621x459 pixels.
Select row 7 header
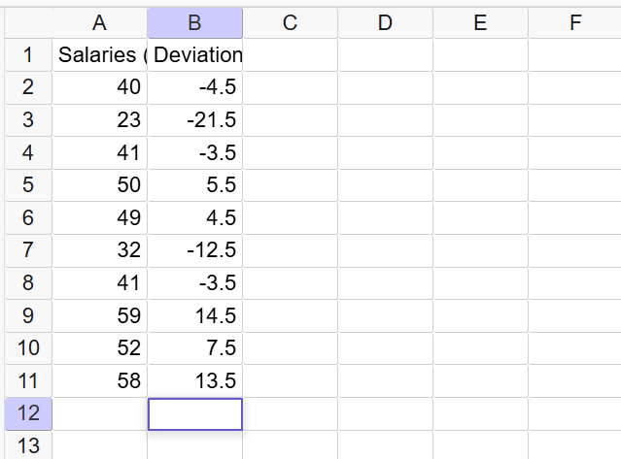click(x=28, y=250)
